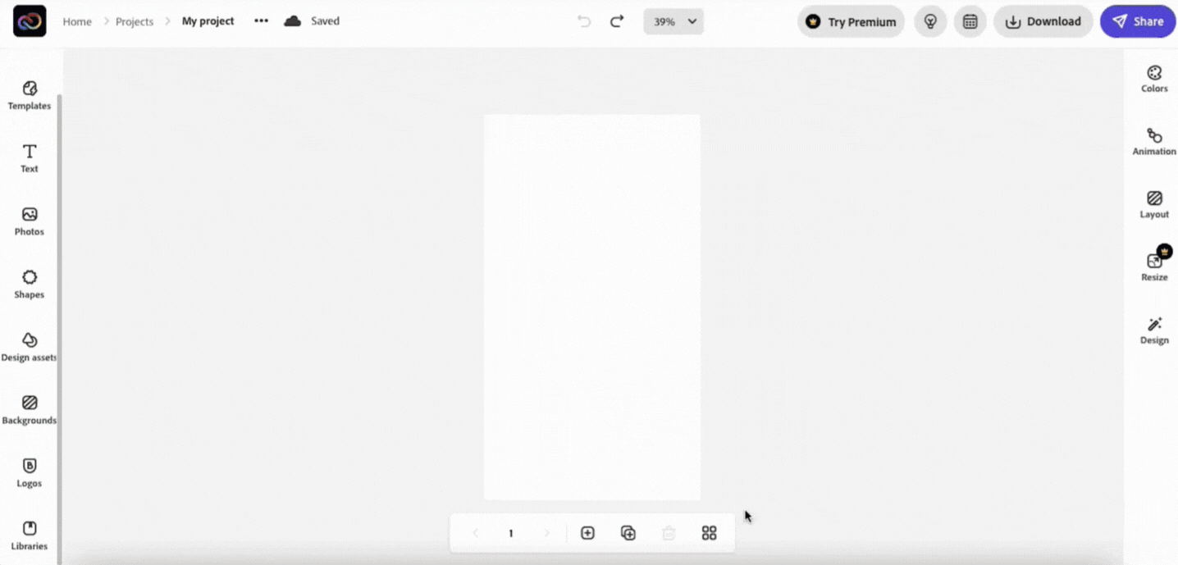The image size is (1178, 565).
Task: Click the undo arrow
Action: point(584,21)
